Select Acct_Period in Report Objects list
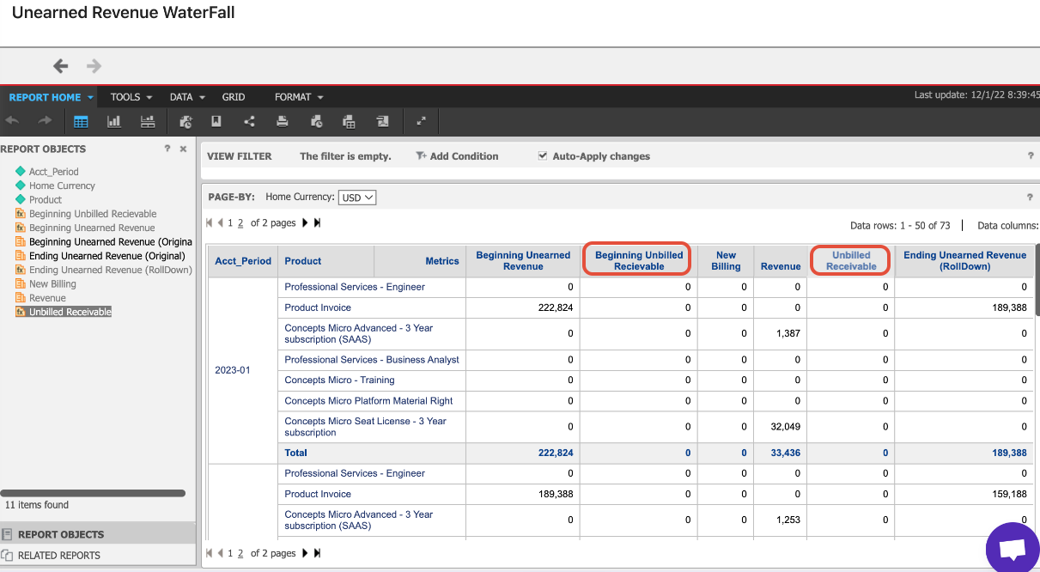The image size is (1040, 572). [53, 172]
